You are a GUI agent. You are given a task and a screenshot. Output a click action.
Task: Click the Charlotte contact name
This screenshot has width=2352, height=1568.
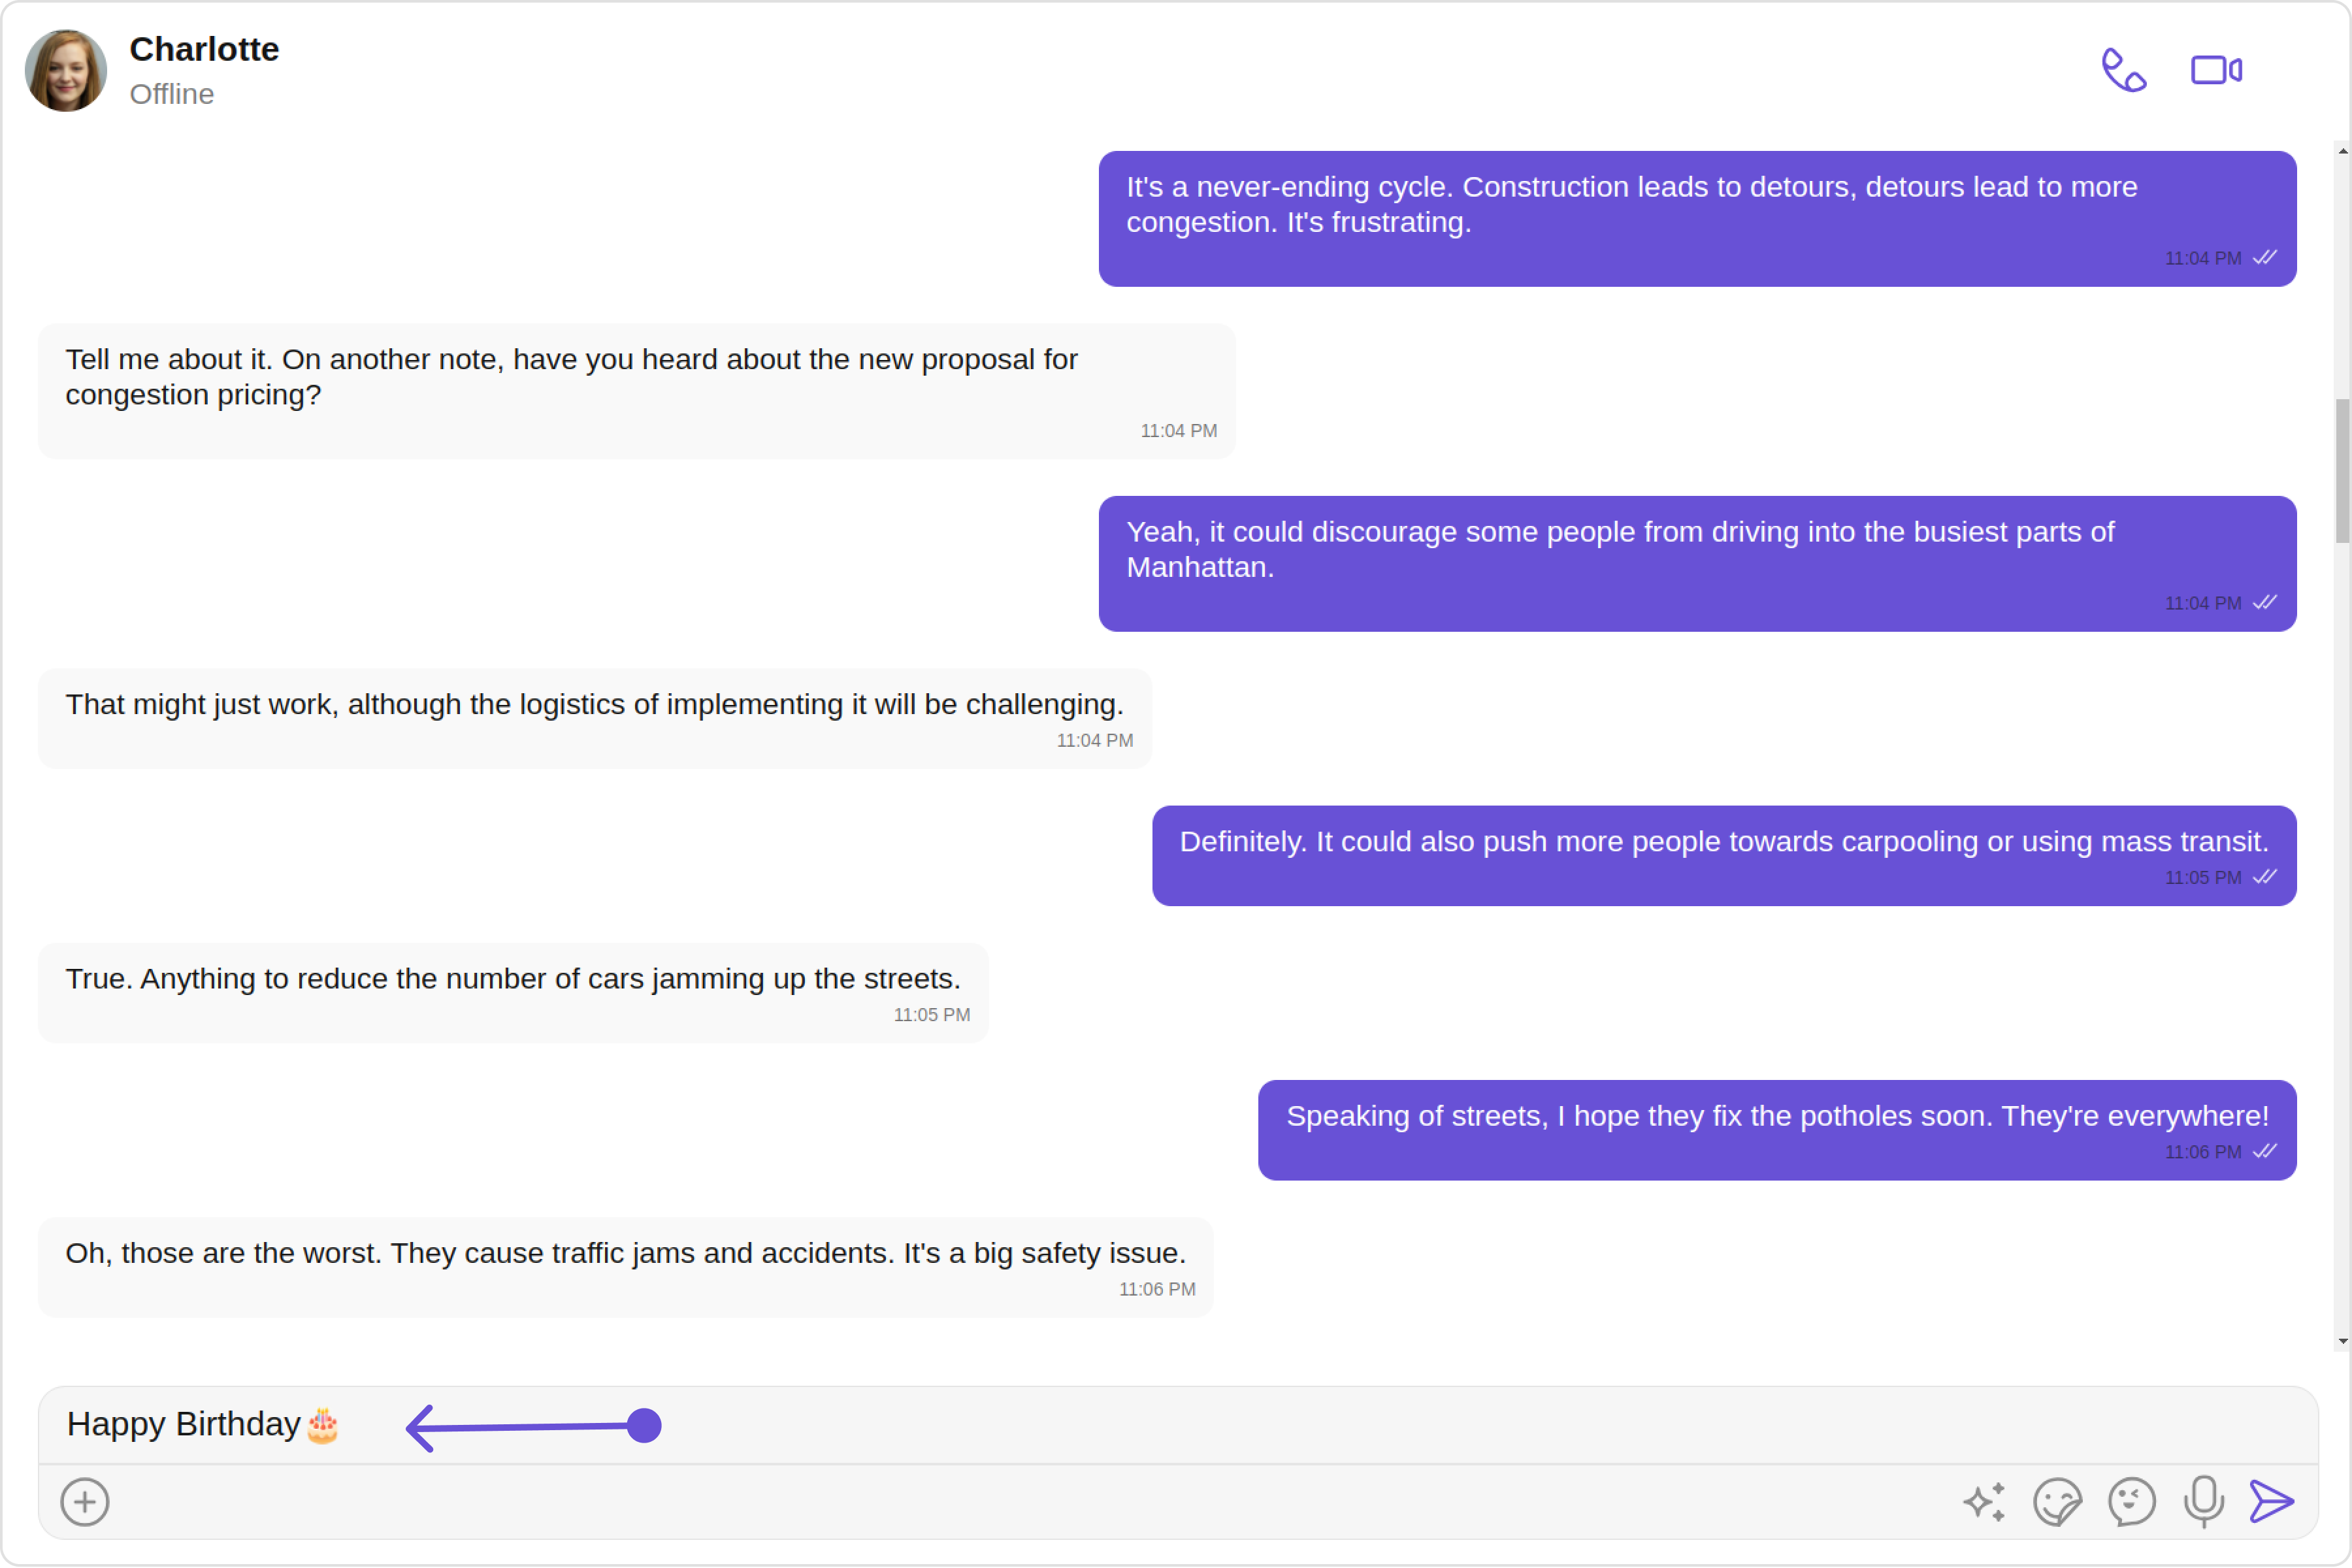pos(204,49)
